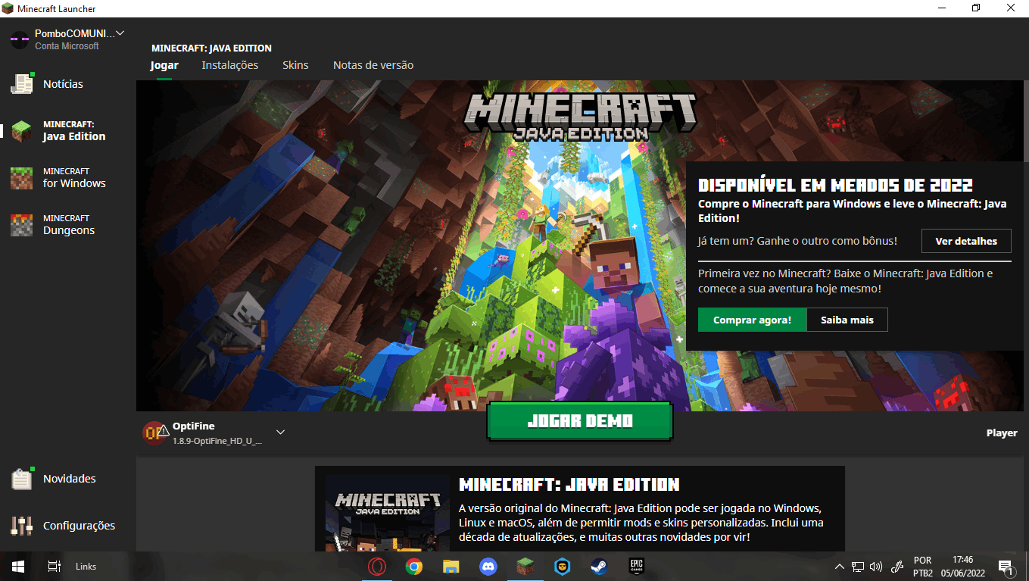
Task: Click the Ver detalhes button
Action: tap(966, 241)
